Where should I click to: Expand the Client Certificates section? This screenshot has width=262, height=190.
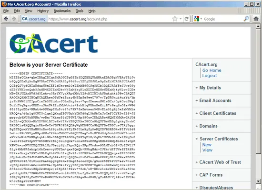[x=216, y=113]
